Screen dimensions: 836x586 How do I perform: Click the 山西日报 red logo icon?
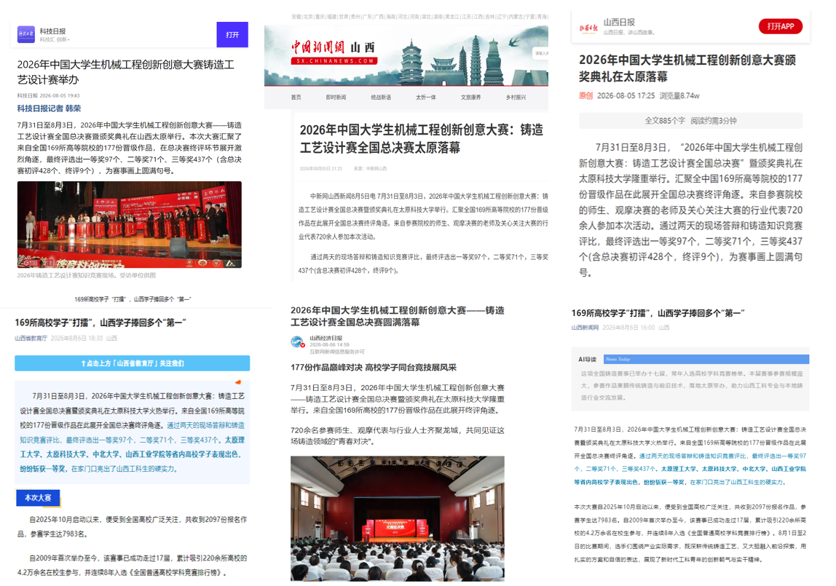(x=588, y=28)
